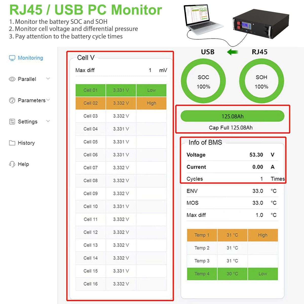Select the Monitoring monitor icon
Screen dimensions: 304x304
[x=12, y=58]
